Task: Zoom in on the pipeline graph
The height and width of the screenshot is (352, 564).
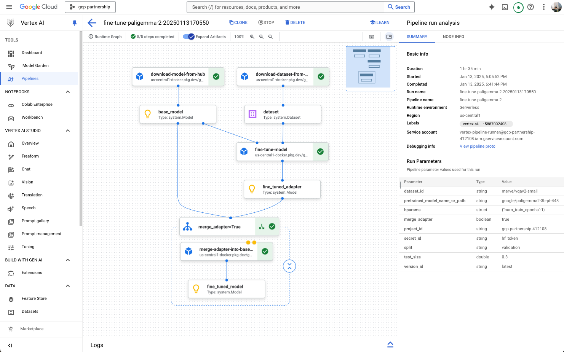Action: (x=252, y=37)
